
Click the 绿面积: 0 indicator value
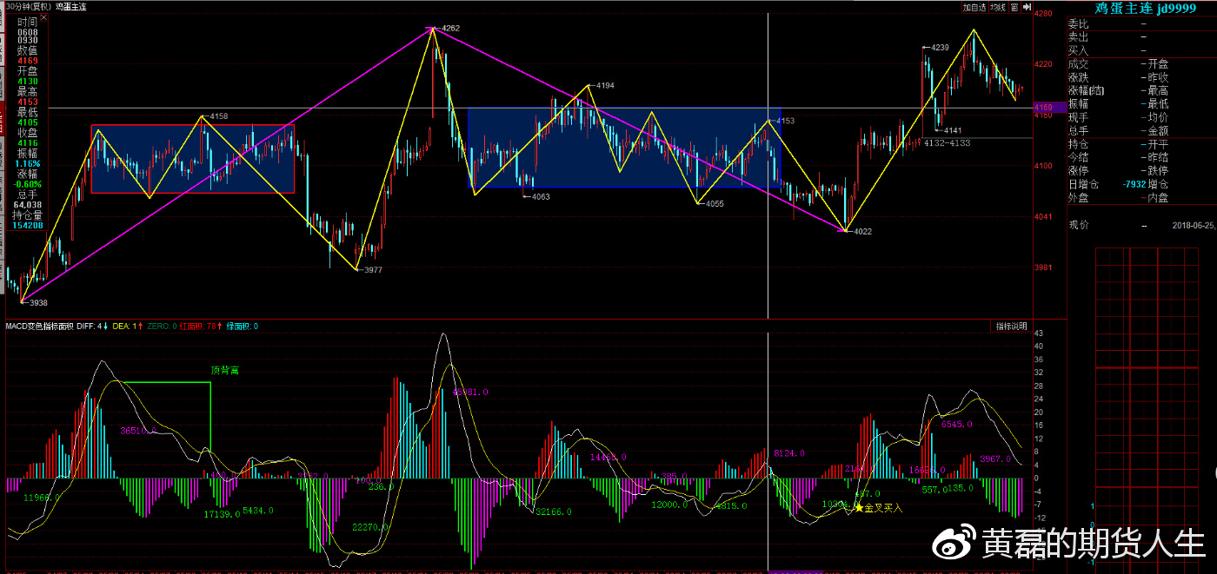(242, 327)
